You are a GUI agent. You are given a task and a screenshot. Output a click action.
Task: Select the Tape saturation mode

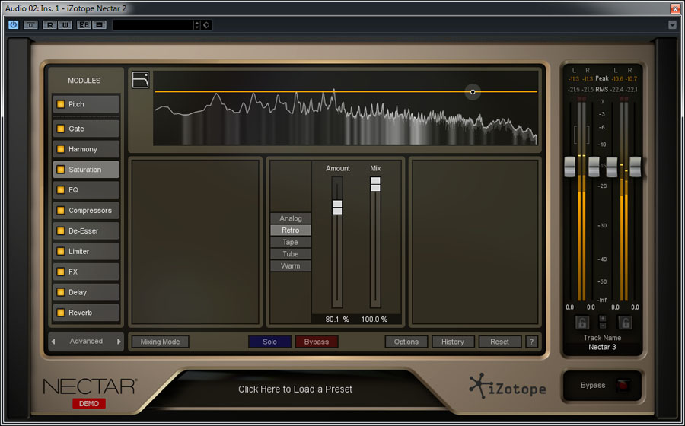(291, 242)
